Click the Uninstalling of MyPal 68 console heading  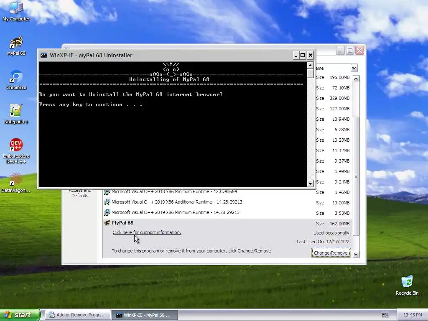point(169,79)
